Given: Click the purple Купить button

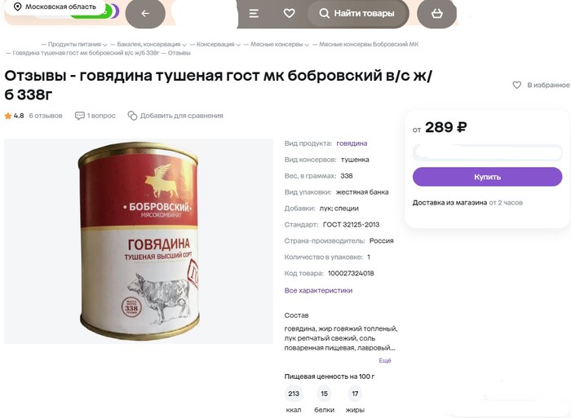Looking at the screenshot, I should click(487, 177).
